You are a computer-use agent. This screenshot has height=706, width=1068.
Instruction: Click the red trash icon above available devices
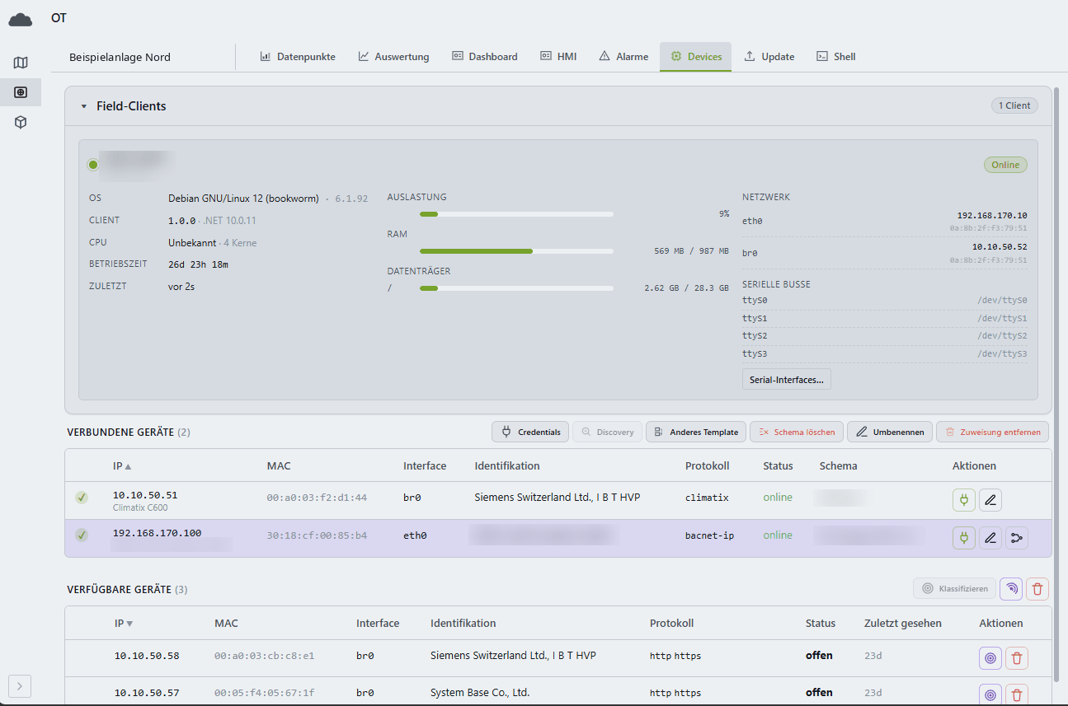[x=1037, y=588]
